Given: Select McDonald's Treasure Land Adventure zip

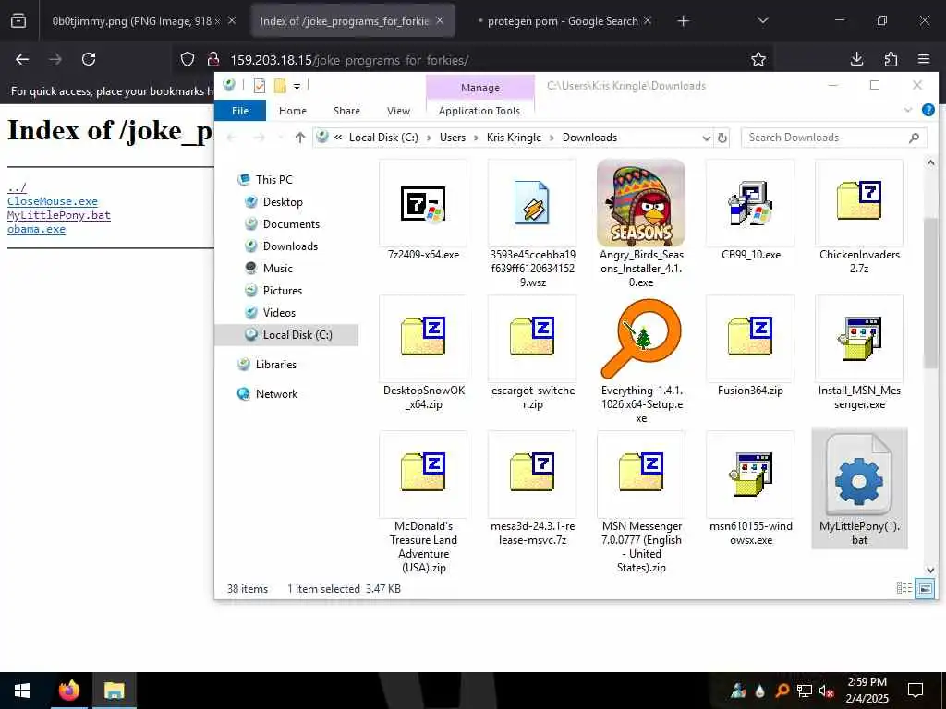Looking at the screenshot, I should (x=423, y=472).
